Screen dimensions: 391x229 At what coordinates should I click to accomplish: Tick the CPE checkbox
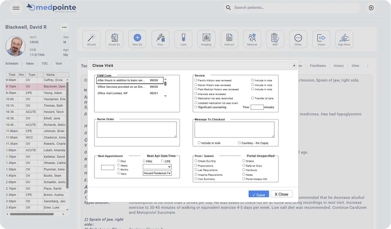tap(162, 161)
